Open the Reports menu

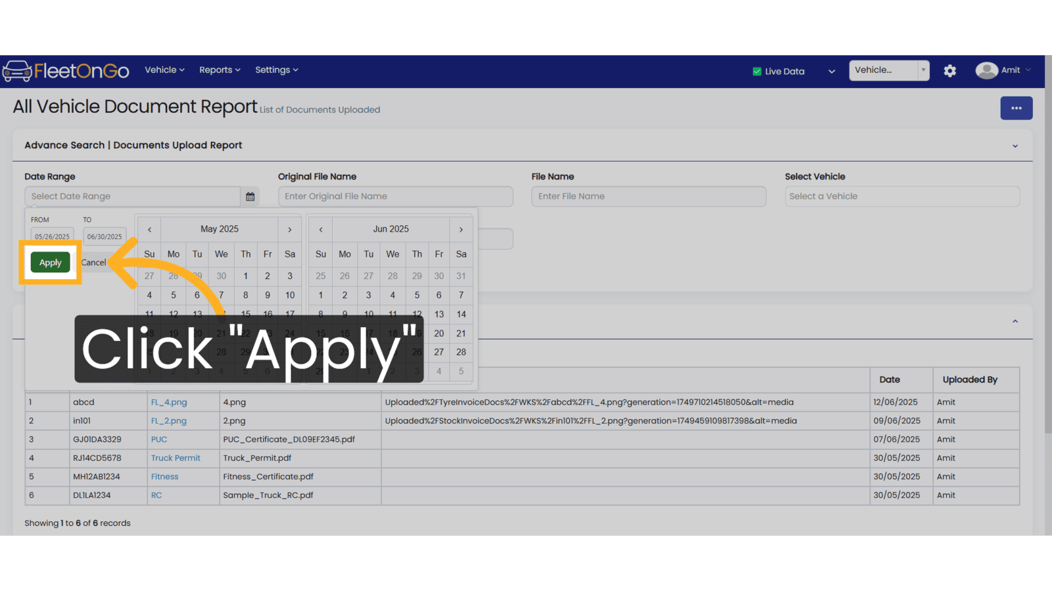220,70
